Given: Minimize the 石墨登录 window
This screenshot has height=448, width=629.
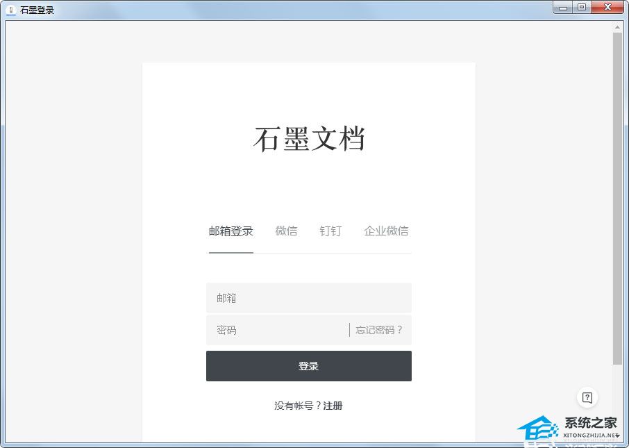Looking at the screenshot, I should coord(563,8).
